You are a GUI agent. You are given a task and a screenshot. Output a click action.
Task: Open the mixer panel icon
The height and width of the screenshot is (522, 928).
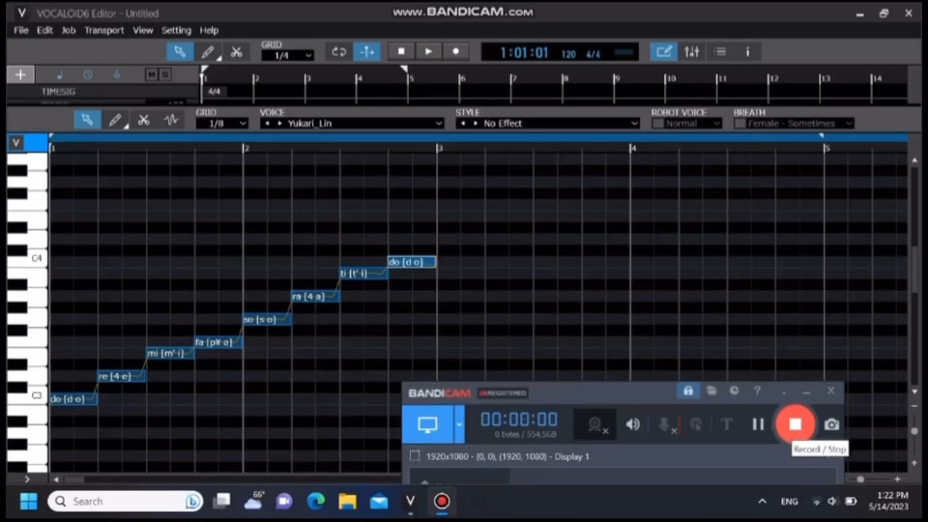pyautogui.click(x=692, y=51)
